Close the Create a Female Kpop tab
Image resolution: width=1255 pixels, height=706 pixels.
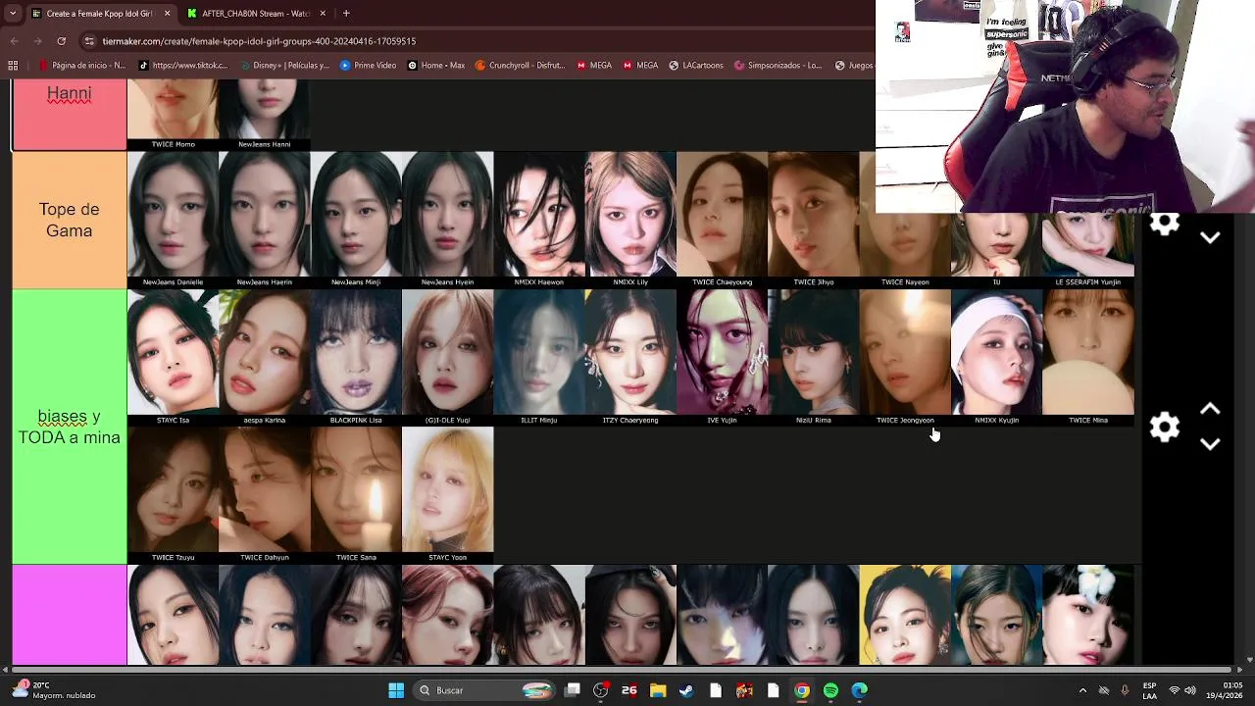(x=167, y=14)
